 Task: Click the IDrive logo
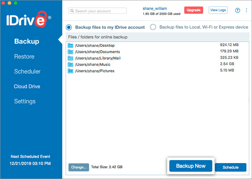(x=29, y=19)
